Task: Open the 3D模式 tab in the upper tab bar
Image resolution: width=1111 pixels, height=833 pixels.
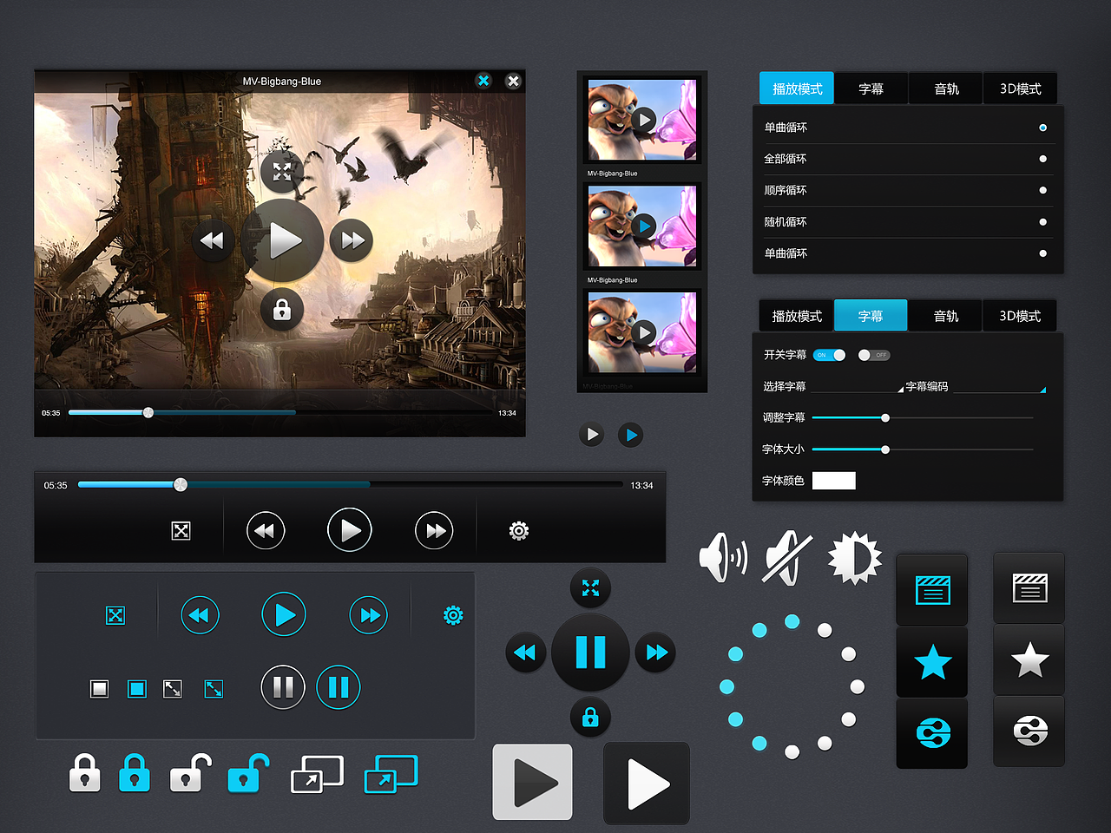Action: pyautogui.click(x=1020, y=89)
